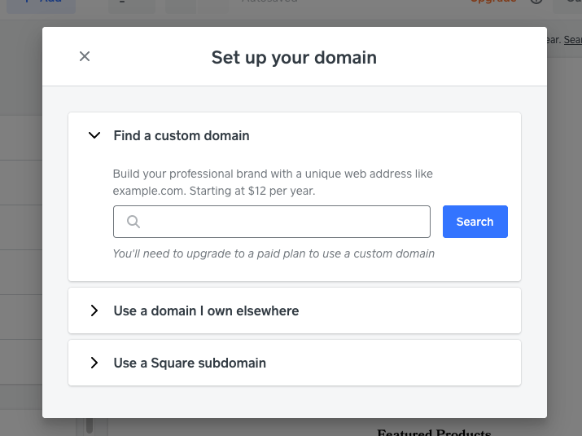
Task: Click the Find a custom domain heading
Action: tap(182, 135)
